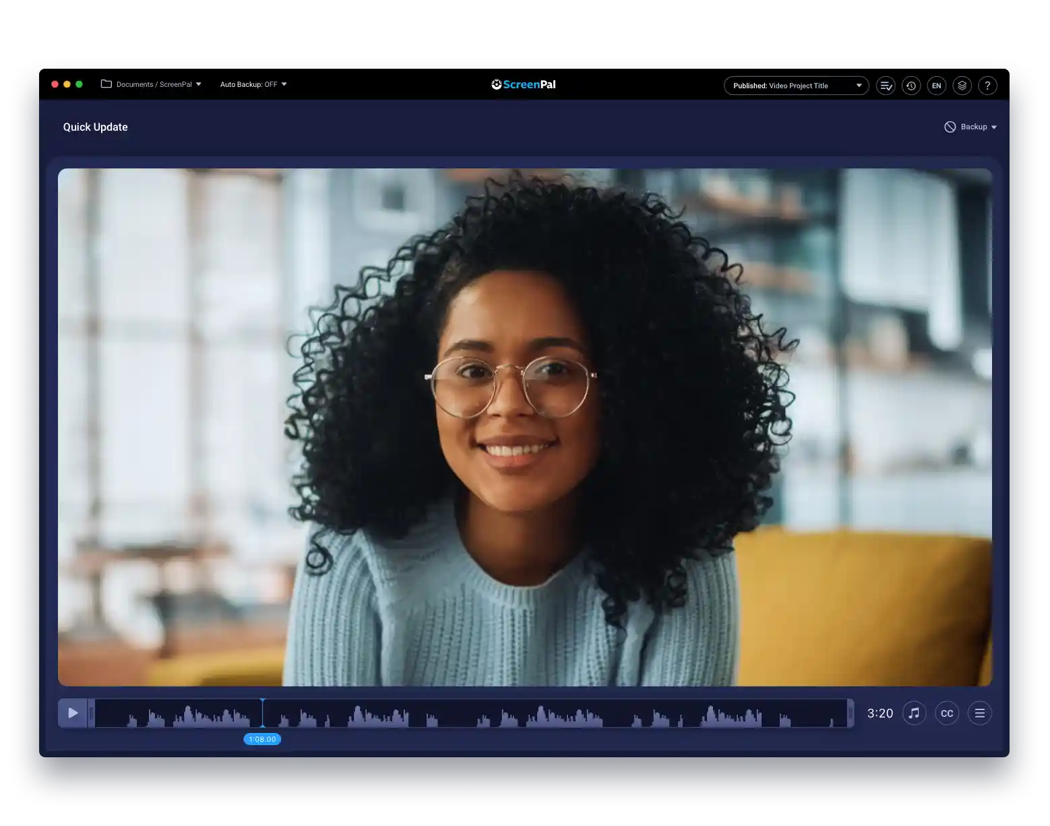The image size is (1050, 826).
Task: Toggle the Auto Backup: OFF setting
Action: 253,84
